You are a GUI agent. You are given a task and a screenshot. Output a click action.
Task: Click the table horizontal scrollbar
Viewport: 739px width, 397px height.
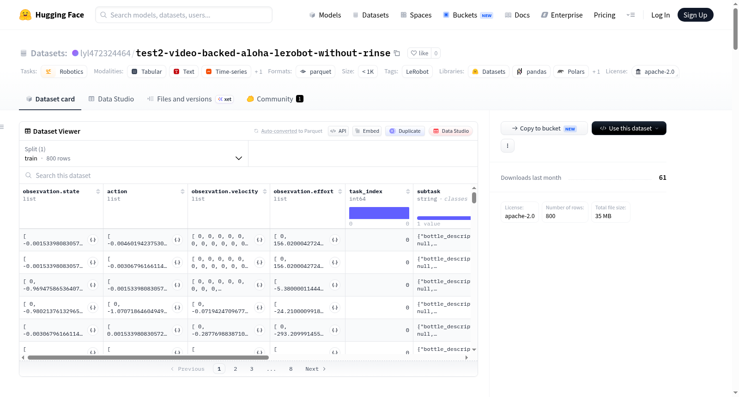point(148,357)
